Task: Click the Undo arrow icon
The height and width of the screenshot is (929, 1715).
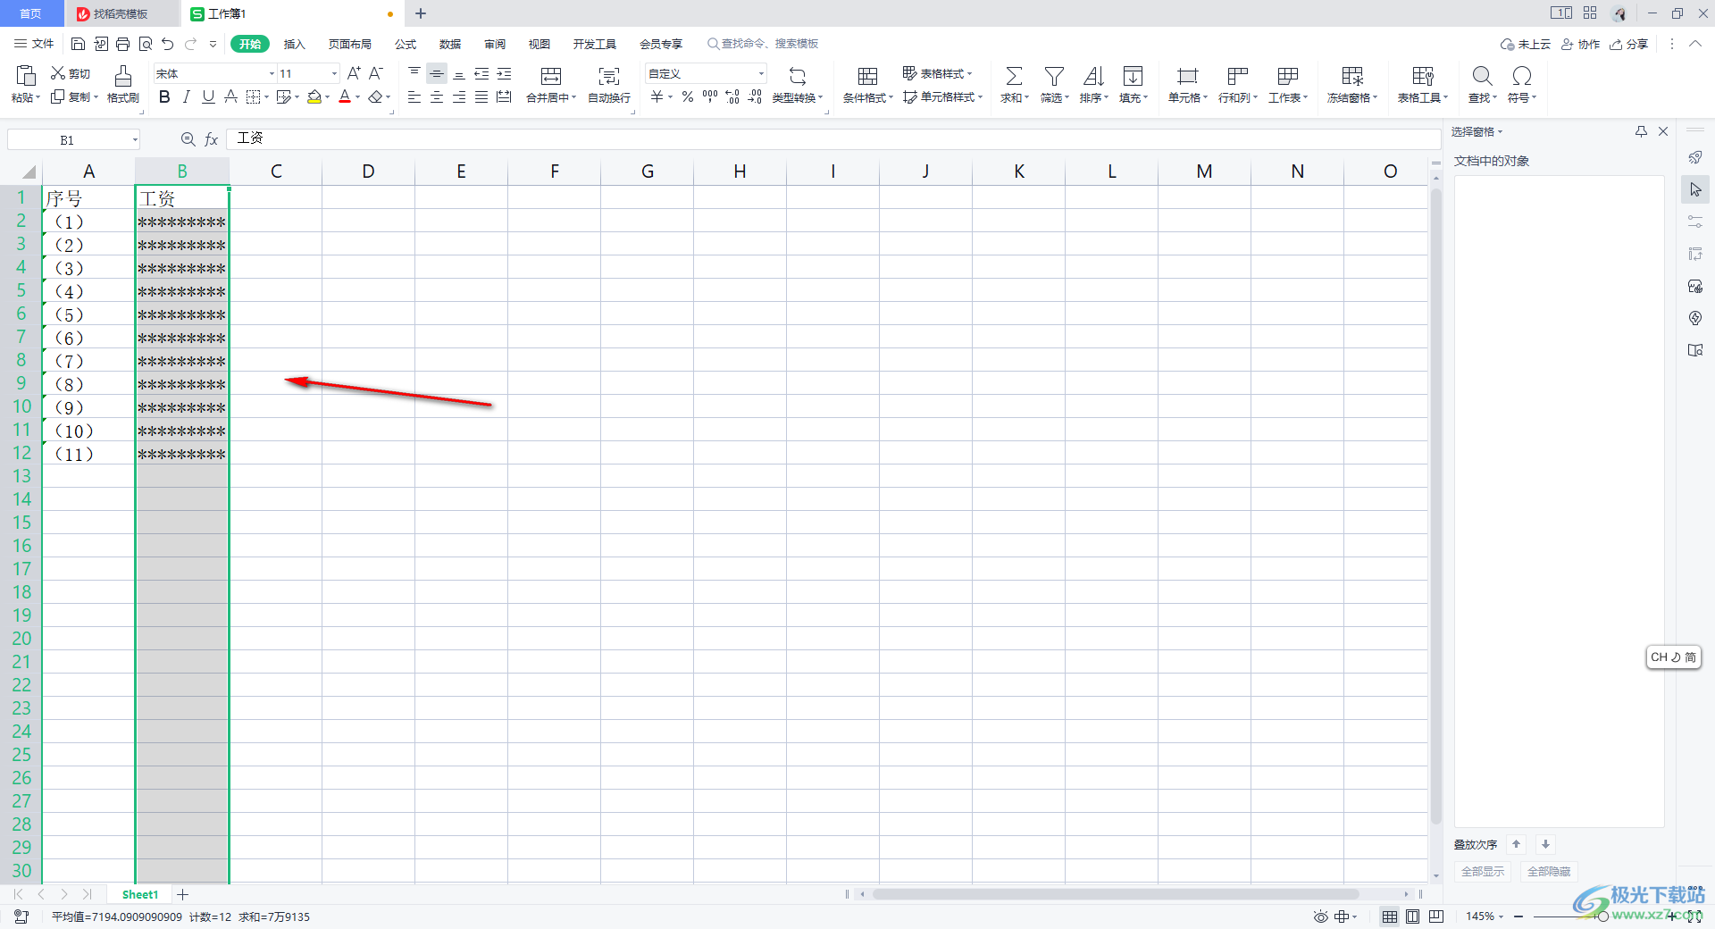Action: (x=168, y=44)
